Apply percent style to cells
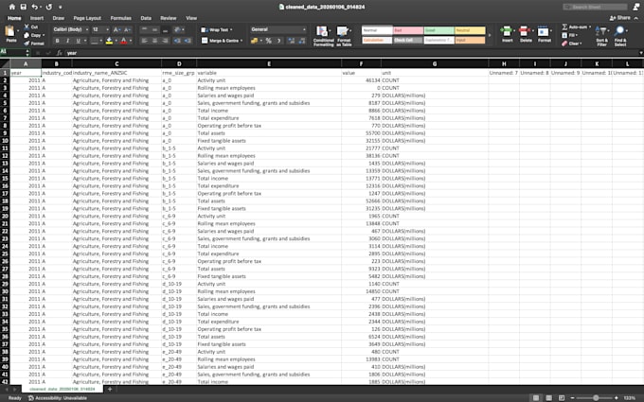Image resolution: width=644 pixels, height=402 pixels. click(x=269, y=41)
